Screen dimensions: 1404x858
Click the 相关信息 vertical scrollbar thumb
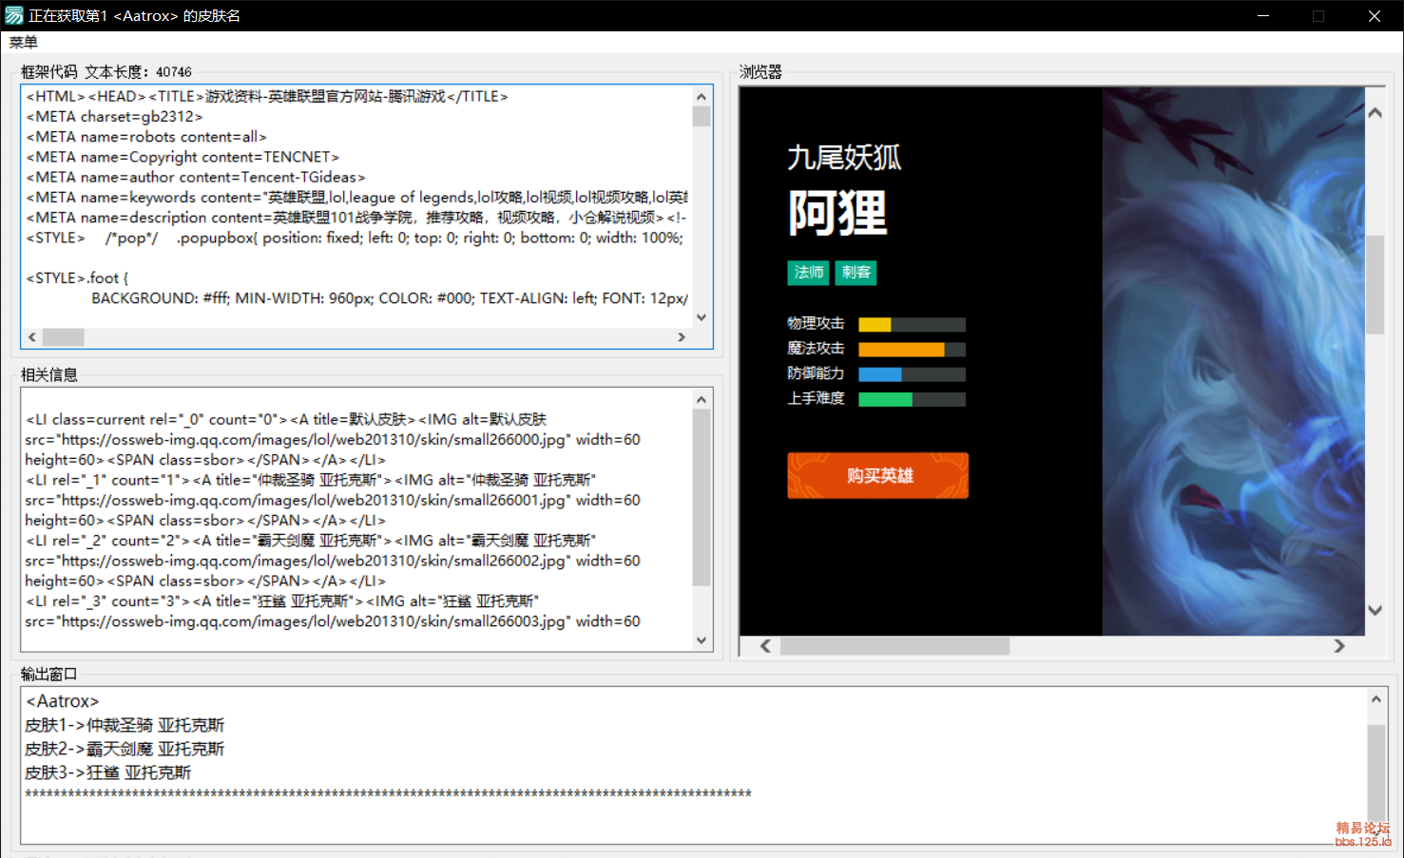click(702, 498)
